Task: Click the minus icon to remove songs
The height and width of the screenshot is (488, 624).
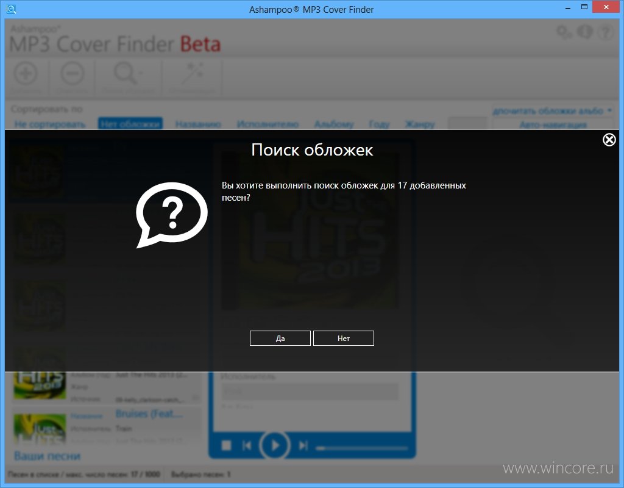Action: [x=72, y=74]
